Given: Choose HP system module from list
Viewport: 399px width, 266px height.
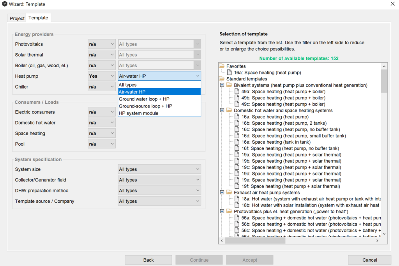Looking at the screenshot, I should (138, 113).
